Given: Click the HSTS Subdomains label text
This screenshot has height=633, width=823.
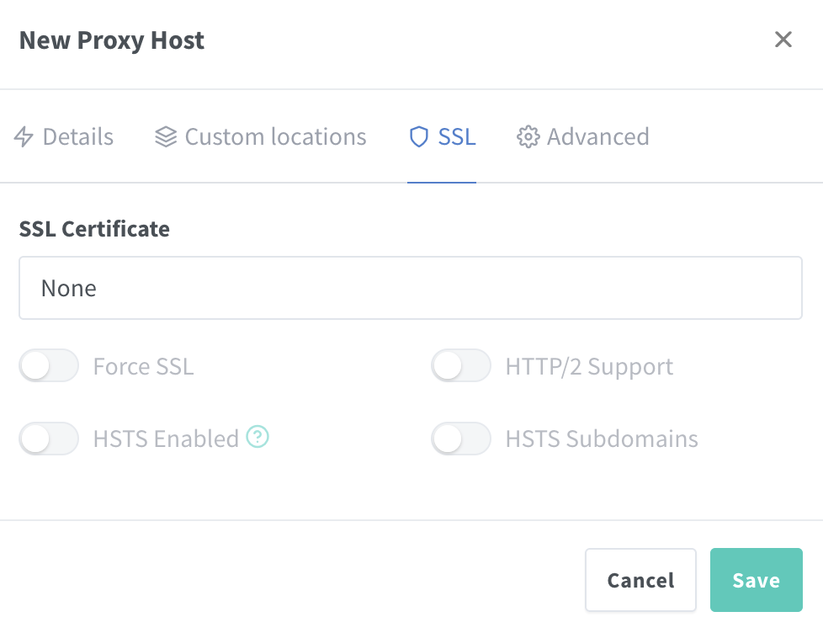Looking at the screenshot, I should (602, 439).
